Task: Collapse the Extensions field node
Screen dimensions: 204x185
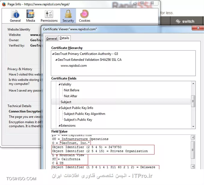Action: coord(60,126)
